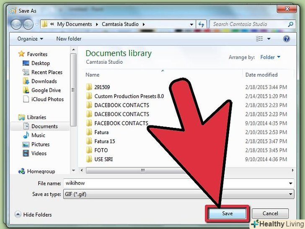Click the Homegroup icon
305x229 pixels.
pos(22,171)
